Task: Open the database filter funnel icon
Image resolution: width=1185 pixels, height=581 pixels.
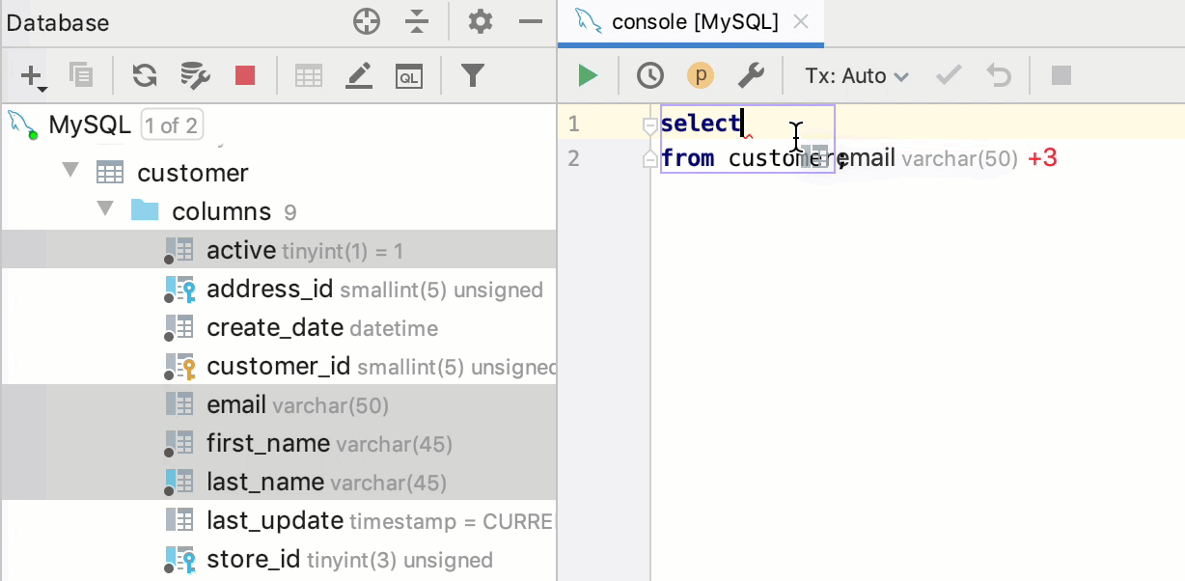Action: [472, 75]
